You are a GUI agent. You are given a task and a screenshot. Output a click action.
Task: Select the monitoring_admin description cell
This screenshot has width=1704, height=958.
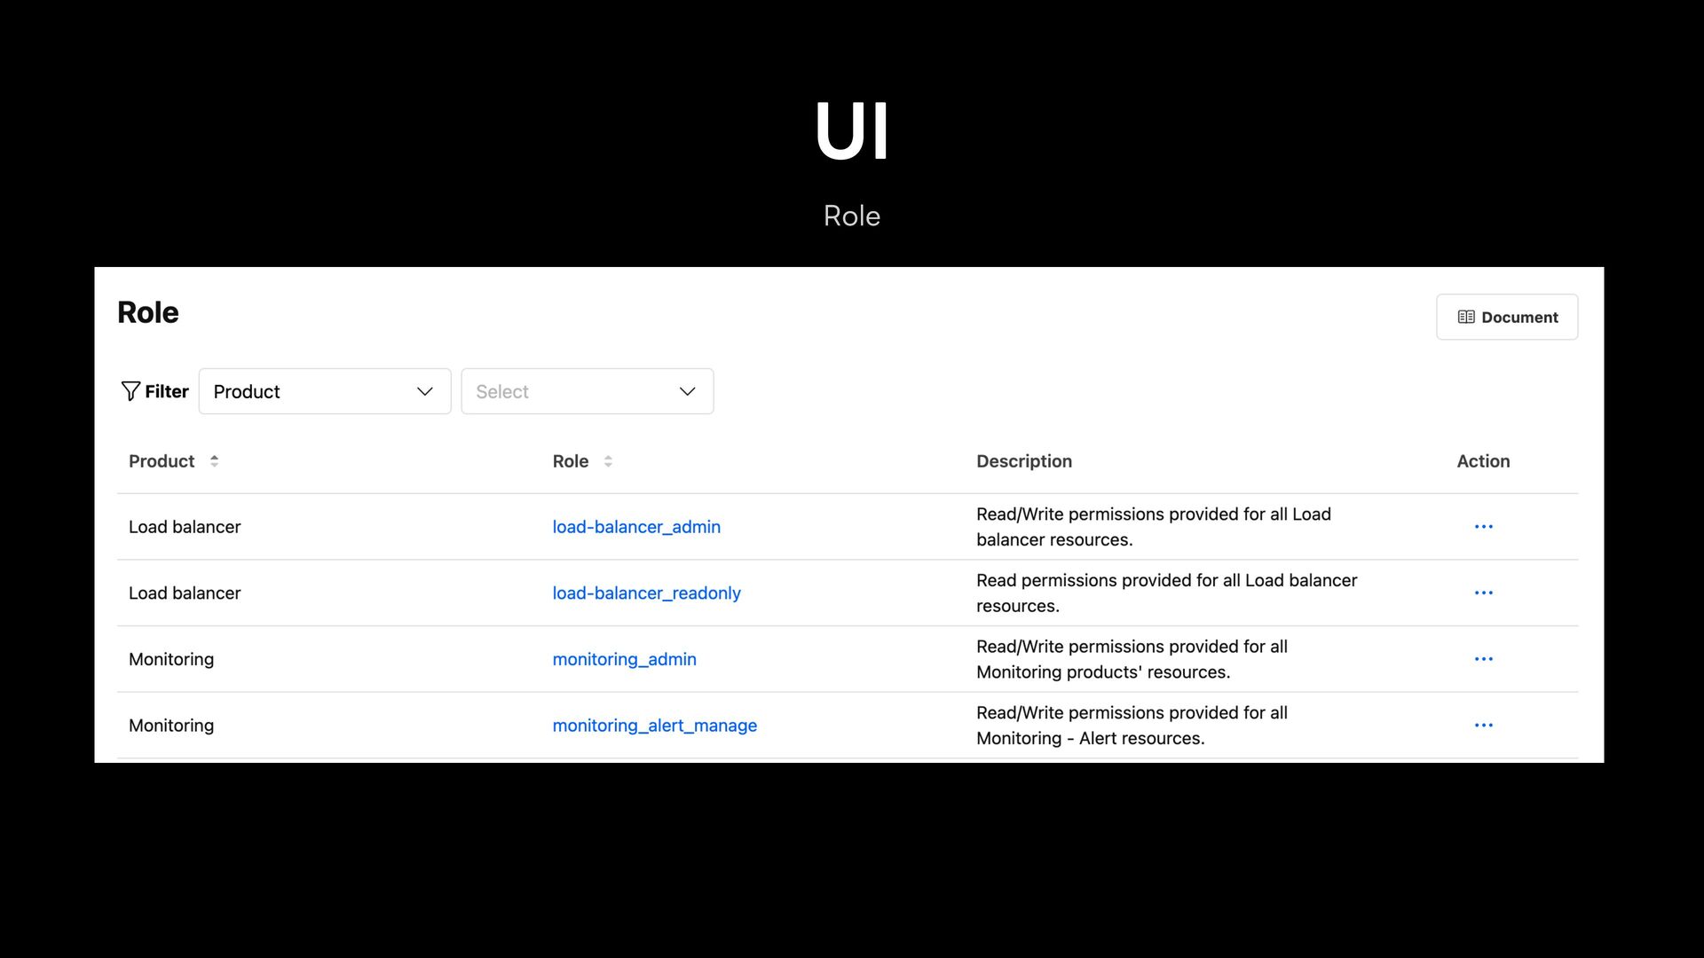coord(1132,659)
